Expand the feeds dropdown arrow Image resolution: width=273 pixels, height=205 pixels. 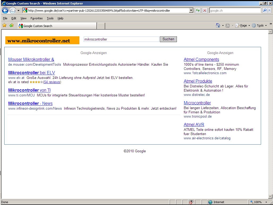point(233,26)
